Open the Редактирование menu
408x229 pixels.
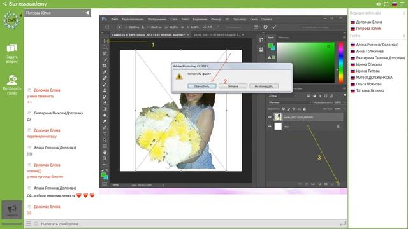[x=133, y=19]
